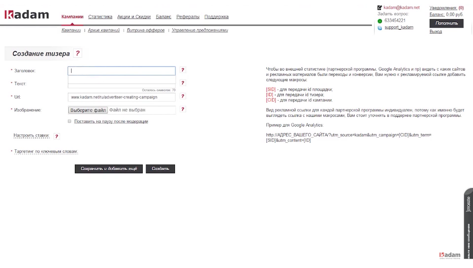Click the Url input field
The height and width of the screenshot is (268, 473).
tap(121, 97)
